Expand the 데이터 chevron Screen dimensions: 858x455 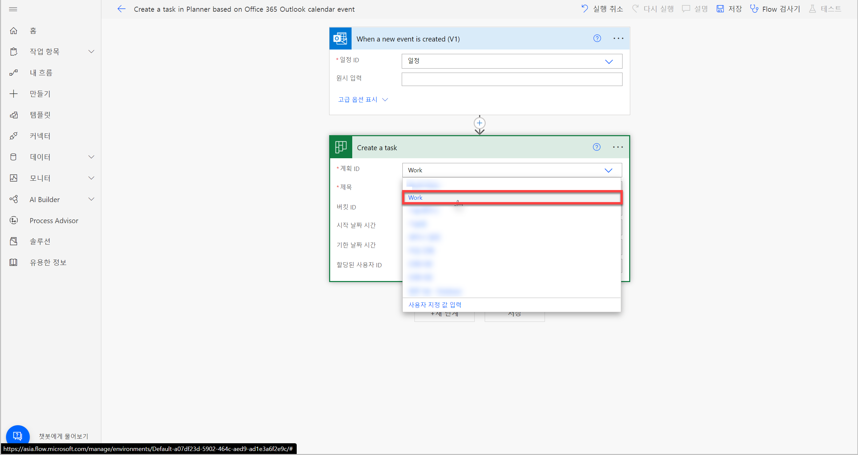91,157
